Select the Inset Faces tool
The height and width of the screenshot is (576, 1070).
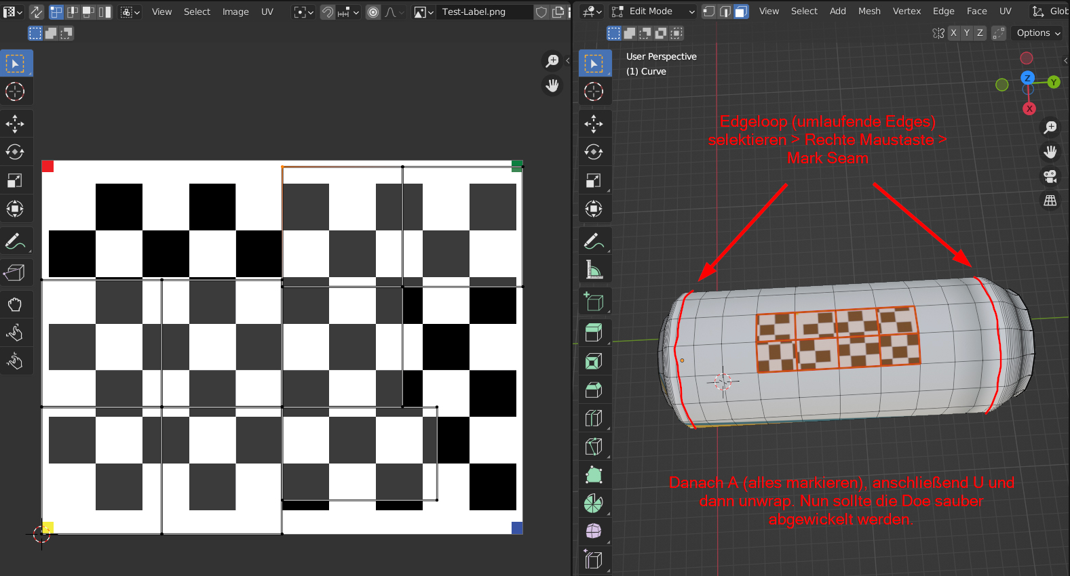594,361
